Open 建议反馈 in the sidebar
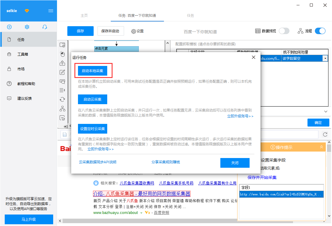 pyautogui.click(x=29, y=99)
